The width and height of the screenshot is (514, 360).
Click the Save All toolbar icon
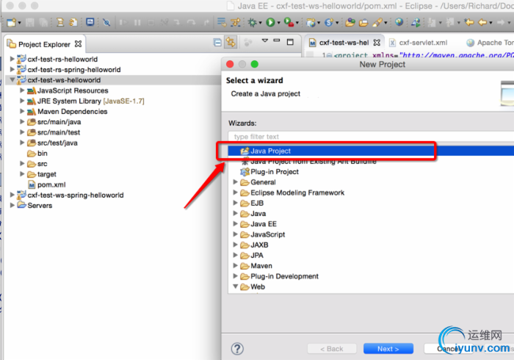43,23
